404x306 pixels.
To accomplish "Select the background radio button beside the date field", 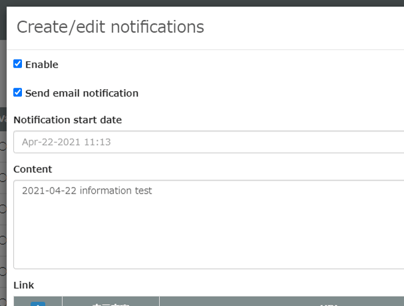I will [x=3, y=146].
